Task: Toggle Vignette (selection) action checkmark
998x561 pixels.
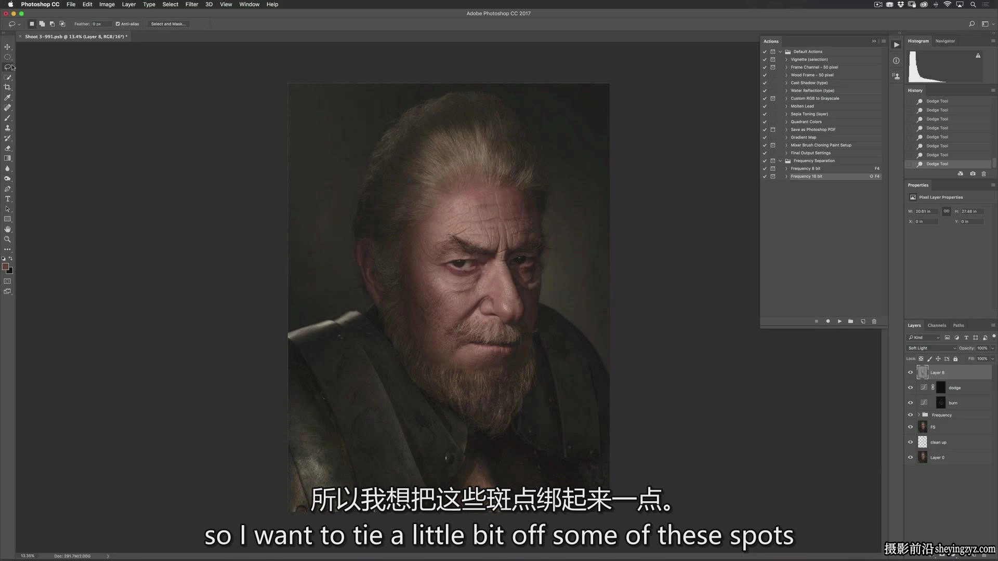Action: click(x=765, y=60)
